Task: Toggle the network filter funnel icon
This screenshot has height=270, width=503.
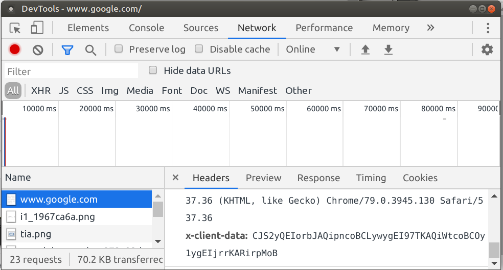Action: click(x=67, y=50)
